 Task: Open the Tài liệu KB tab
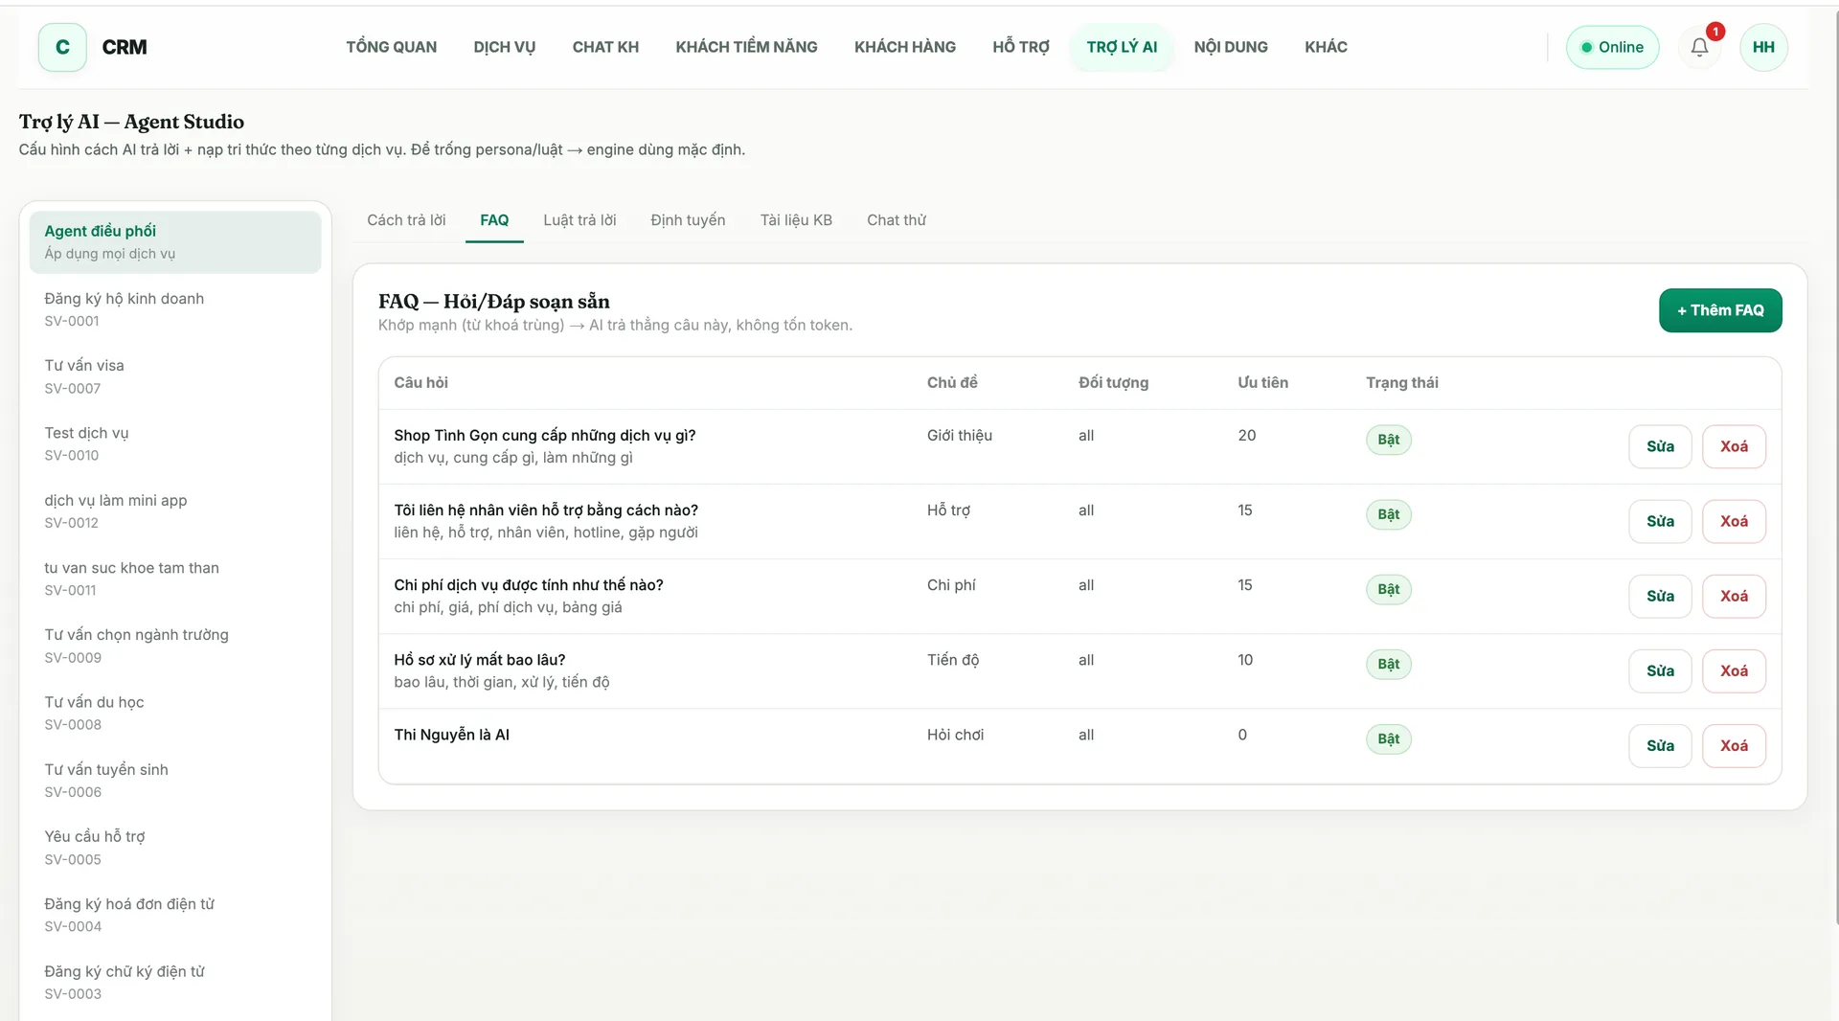click(x=796, y=220)
